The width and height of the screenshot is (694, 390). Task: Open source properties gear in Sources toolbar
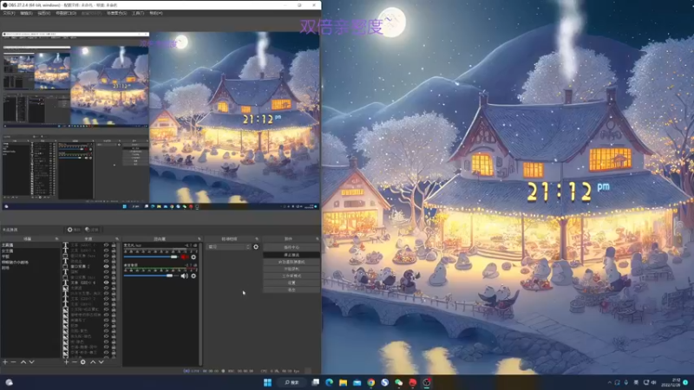(82, 361)
